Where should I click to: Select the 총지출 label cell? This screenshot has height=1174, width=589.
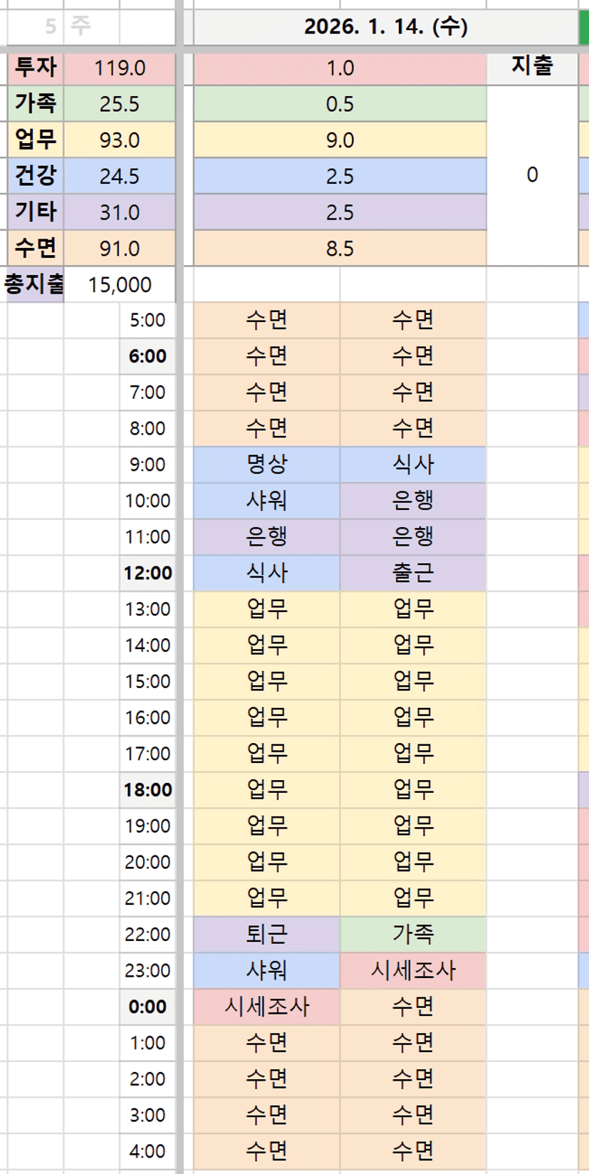pos(33,284)
